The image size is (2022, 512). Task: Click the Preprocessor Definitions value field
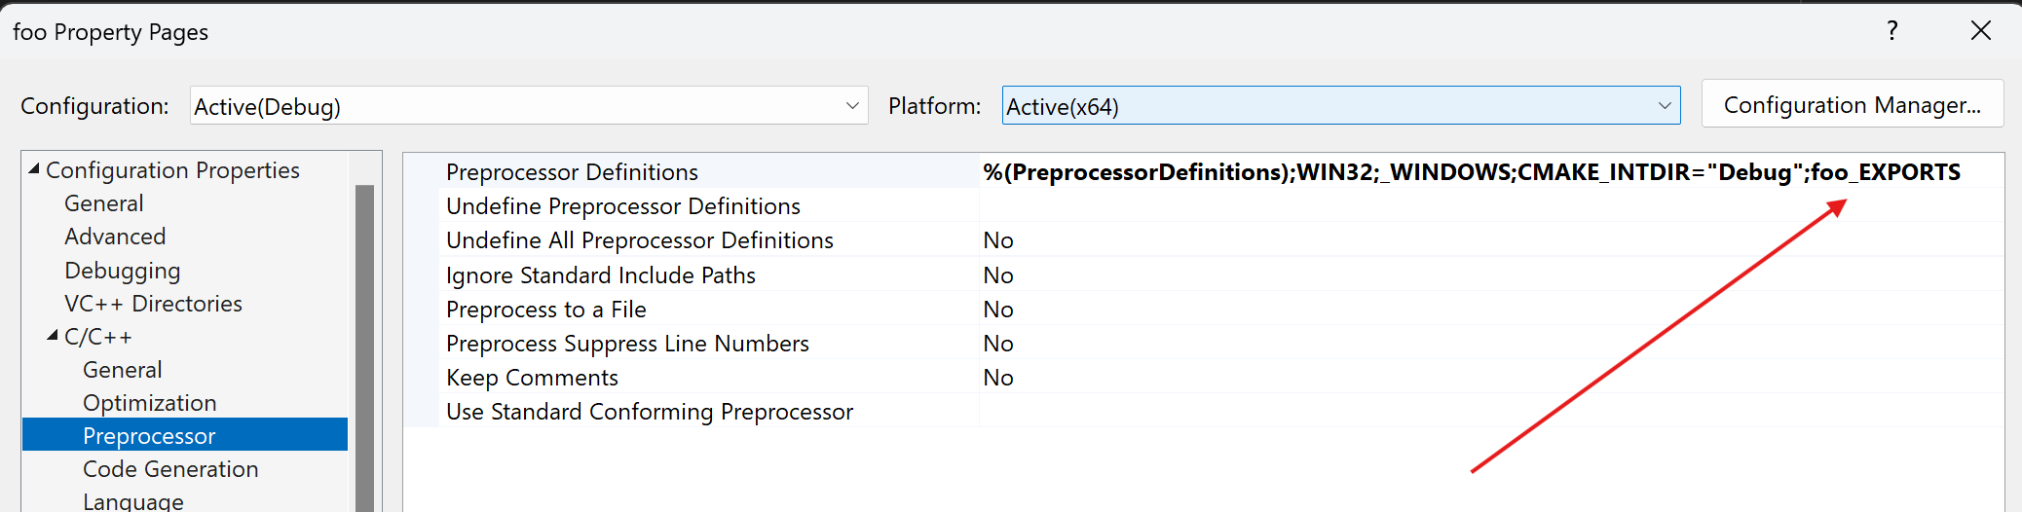(x=1471, y=172)
